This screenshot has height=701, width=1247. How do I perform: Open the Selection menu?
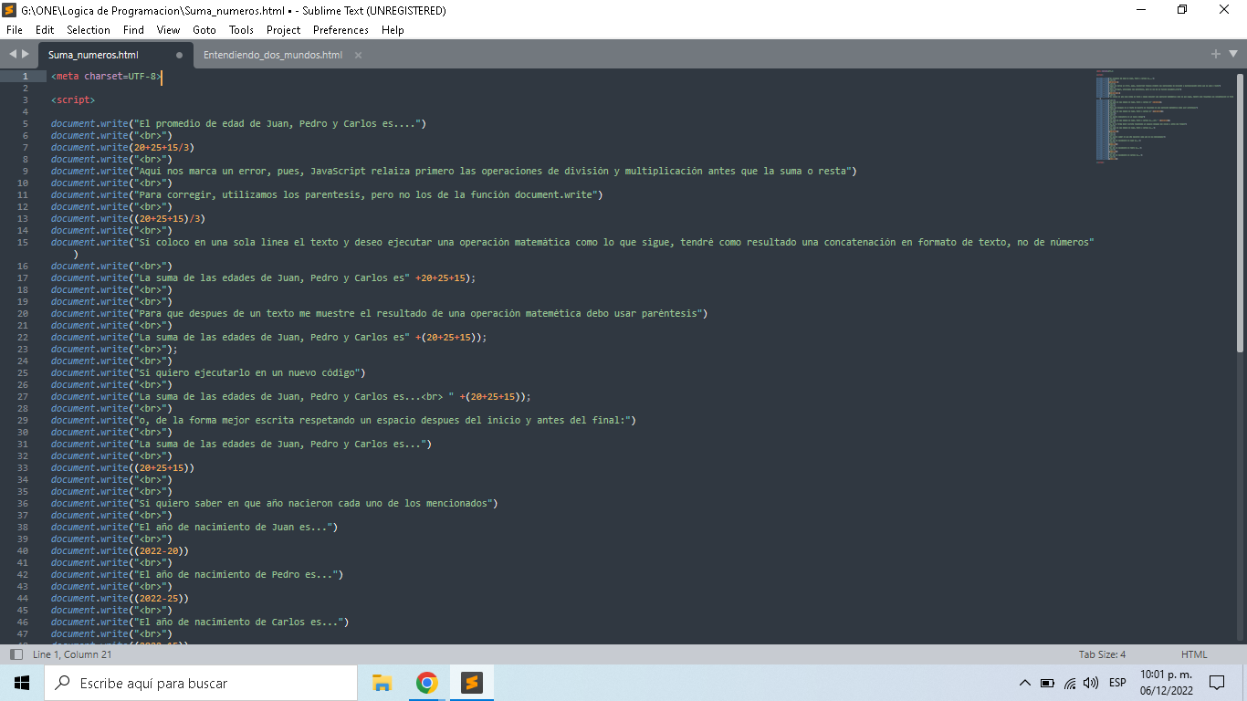pos(89,30)
